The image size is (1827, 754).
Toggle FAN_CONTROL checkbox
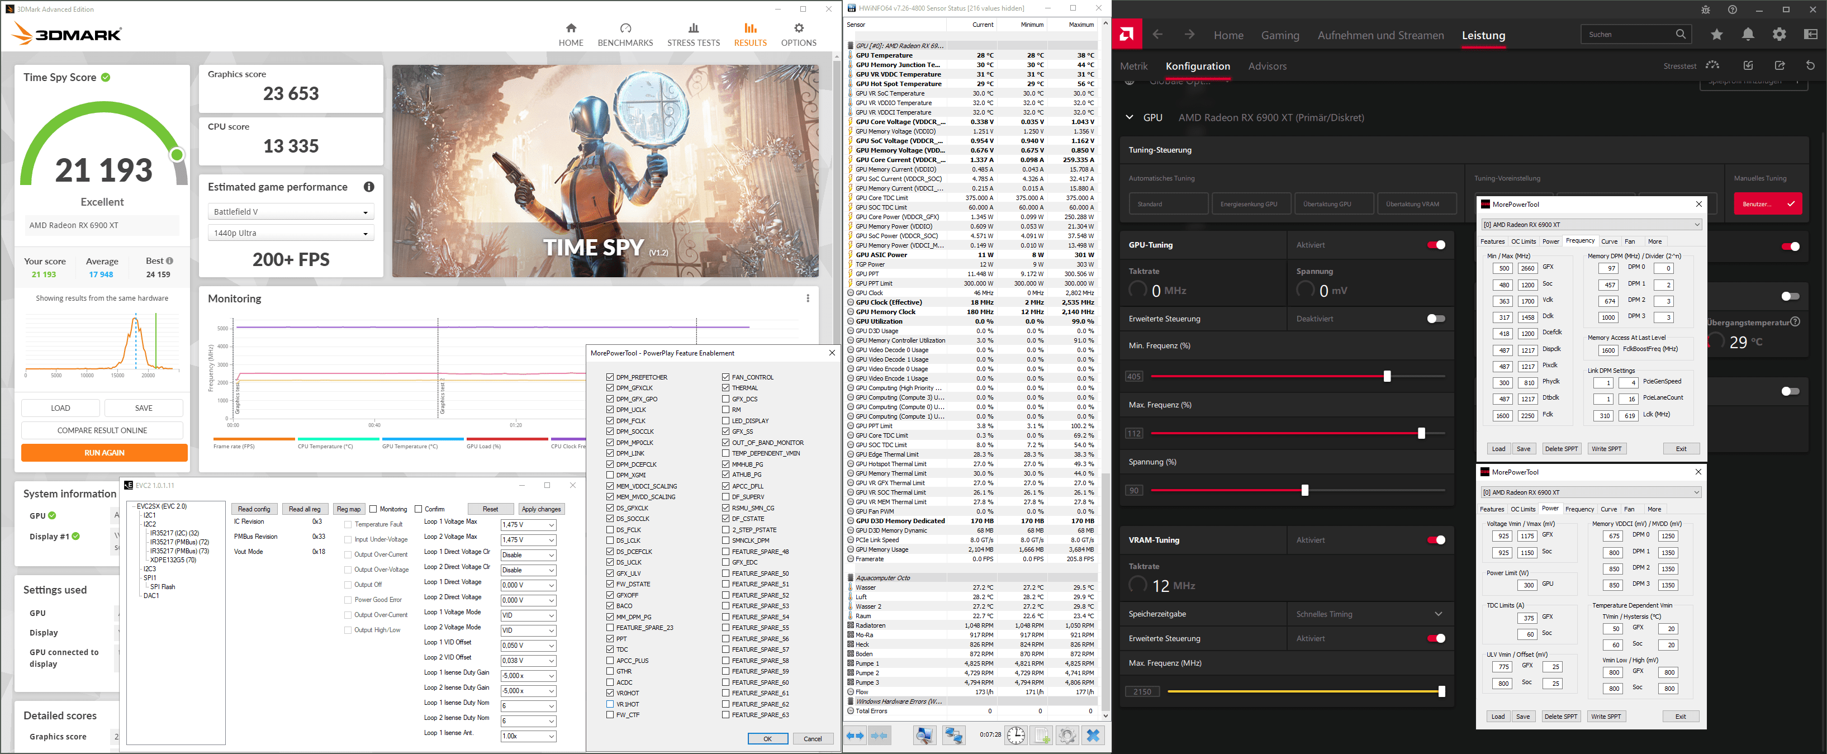pyautogui.click(x=725, y=377)
